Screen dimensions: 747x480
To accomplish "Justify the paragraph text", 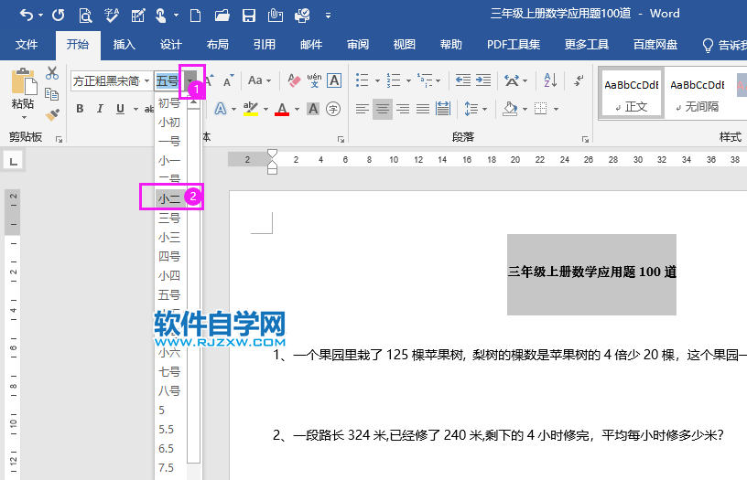I will click(x=423, y=109).
